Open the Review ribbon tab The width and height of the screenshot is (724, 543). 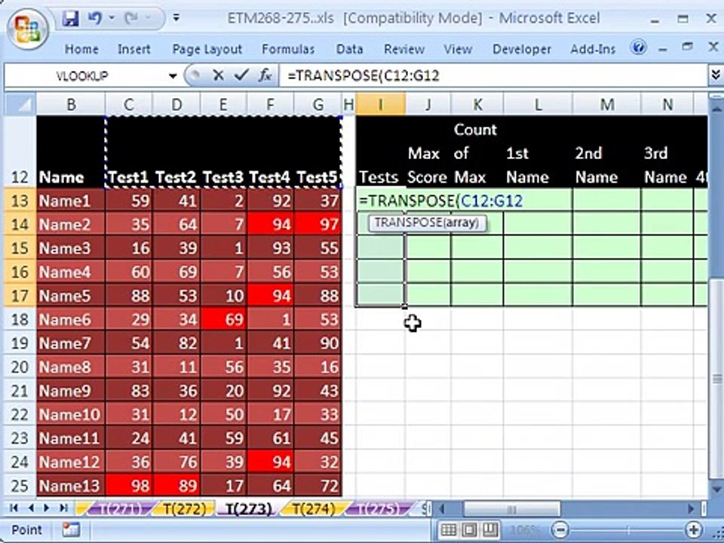click(404, 49)
